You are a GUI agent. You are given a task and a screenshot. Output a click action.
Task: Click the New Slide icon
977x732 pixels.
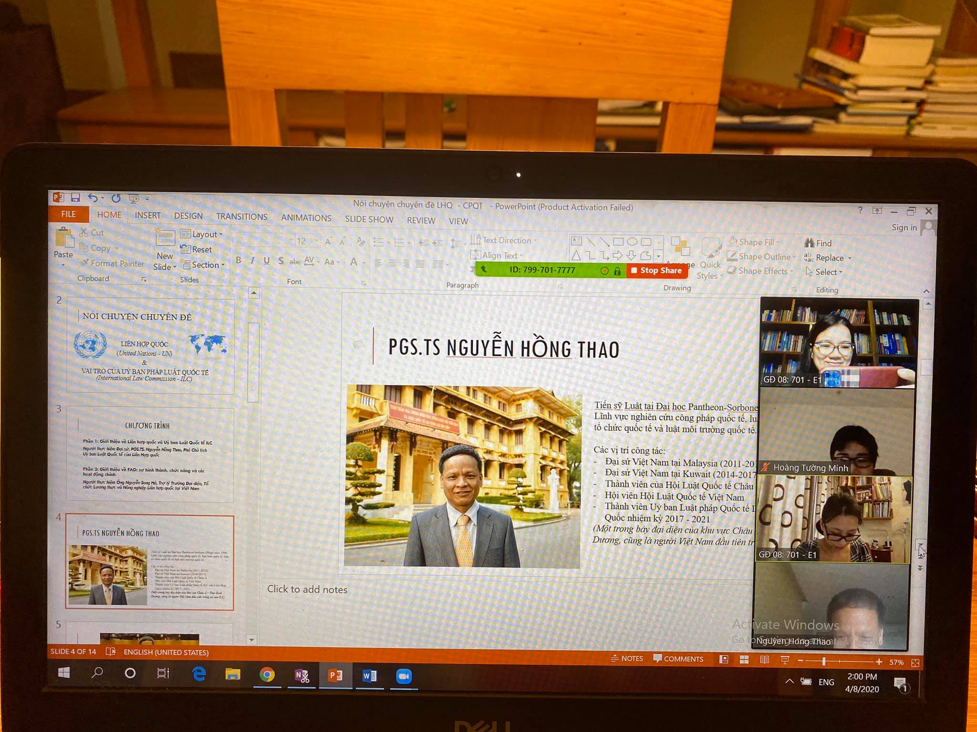click(165, 238)
